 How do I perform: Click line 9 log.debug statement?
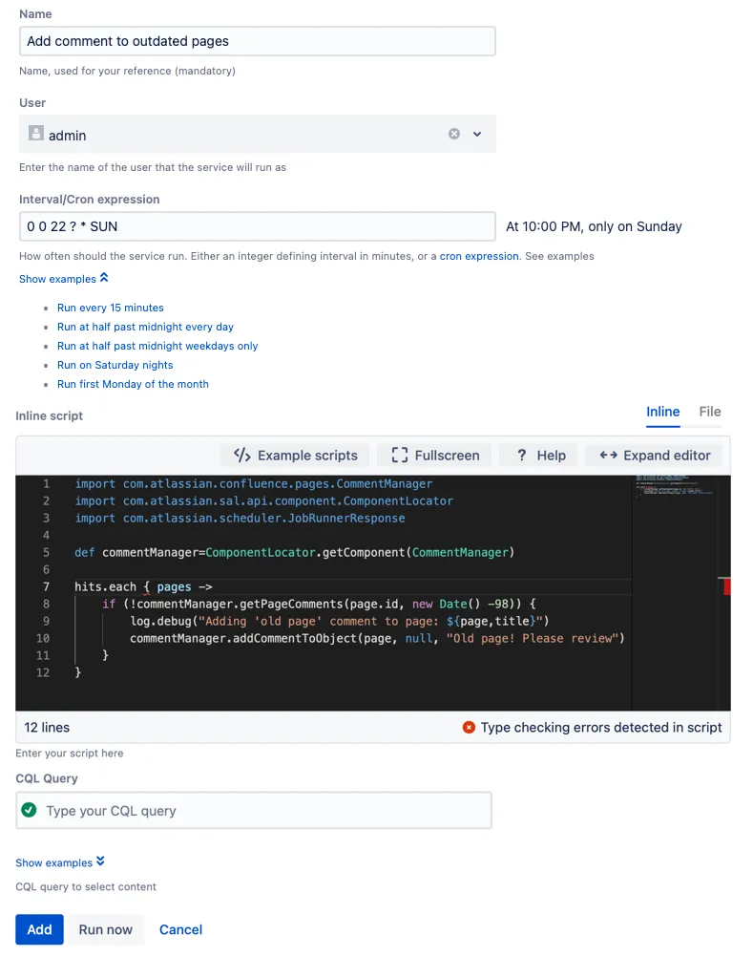339,621
